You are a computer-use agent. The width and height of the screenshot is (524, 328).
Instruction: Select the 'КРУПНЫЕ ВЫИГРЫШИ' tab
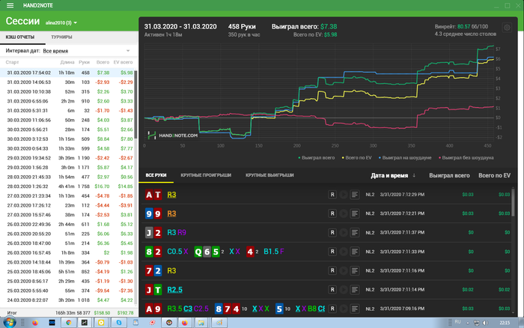(x=269, y=175)
